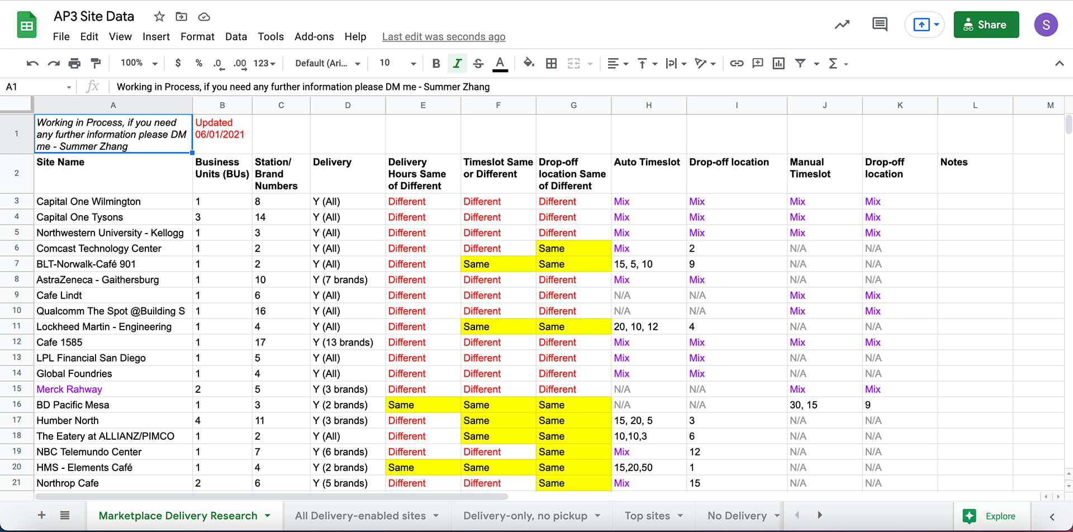The width and height of the screenshot is (1073, 532).
Task: Open the font size 10 dropdown
Action: pos(398,64)
